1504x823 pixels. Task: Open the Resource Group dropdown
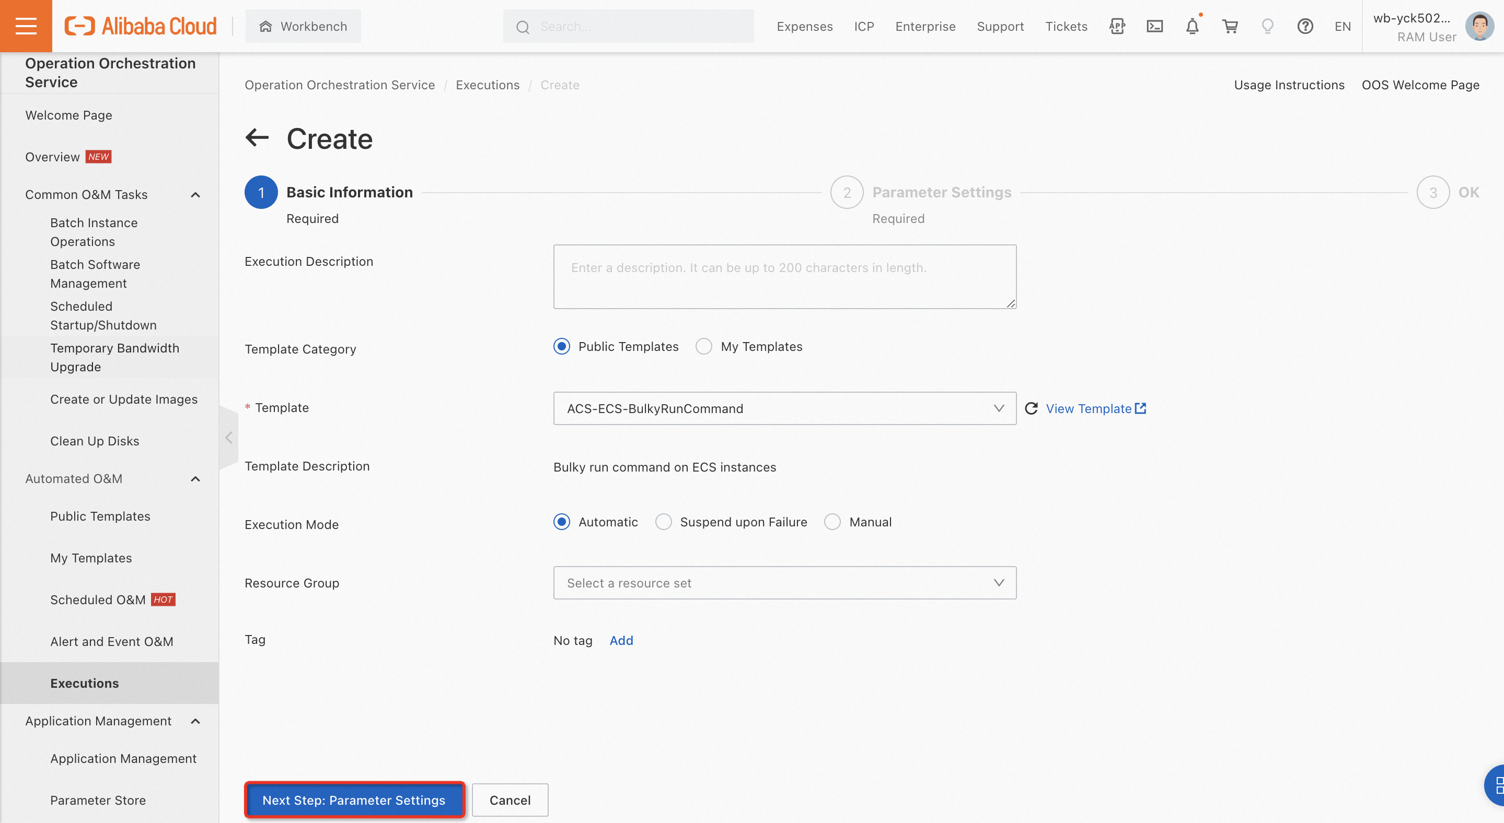tap(784, 583)
